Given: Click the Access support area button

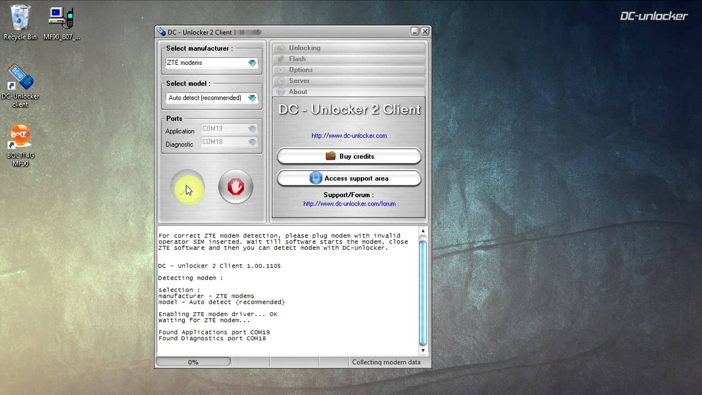Looking at the screenshot, I should coord(349,178).
